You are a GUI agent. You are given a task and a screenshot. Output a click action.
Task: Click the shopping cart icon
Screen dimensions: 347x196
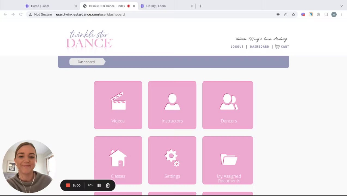coord(277,47)
